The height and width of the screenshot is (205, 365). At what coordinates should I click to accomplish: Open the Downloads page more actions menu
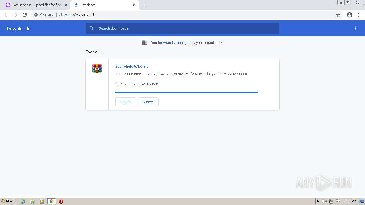point(355,28)
